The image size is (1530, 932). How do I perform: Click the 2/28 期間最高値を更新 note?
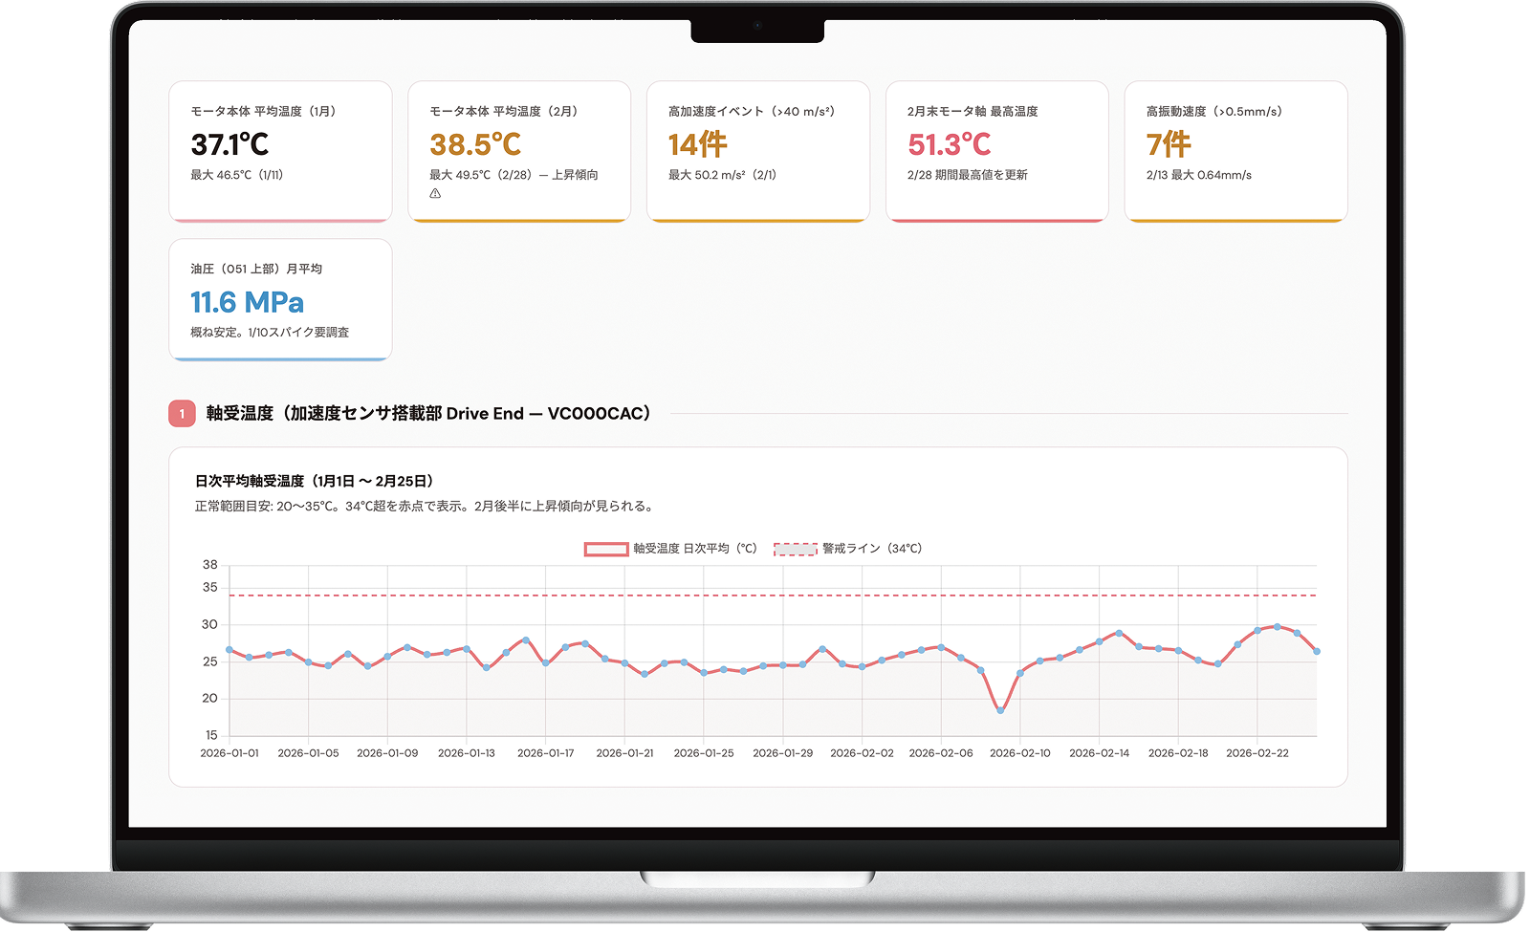tap(968, 175)
